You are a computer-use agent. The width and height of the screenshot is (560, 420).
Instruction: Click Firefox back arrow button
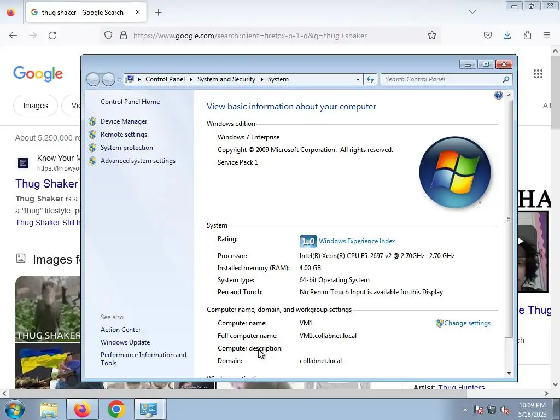coord(13,36)
